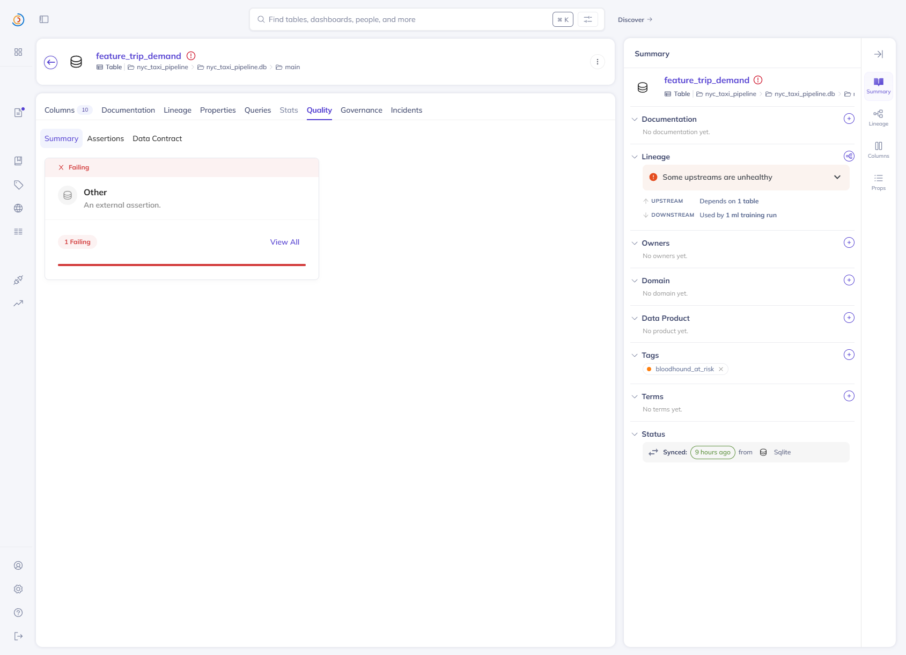The height and width of the screenshot is (655, 906).
Task: Switch to the Columns tab
Action: point(68,110)
